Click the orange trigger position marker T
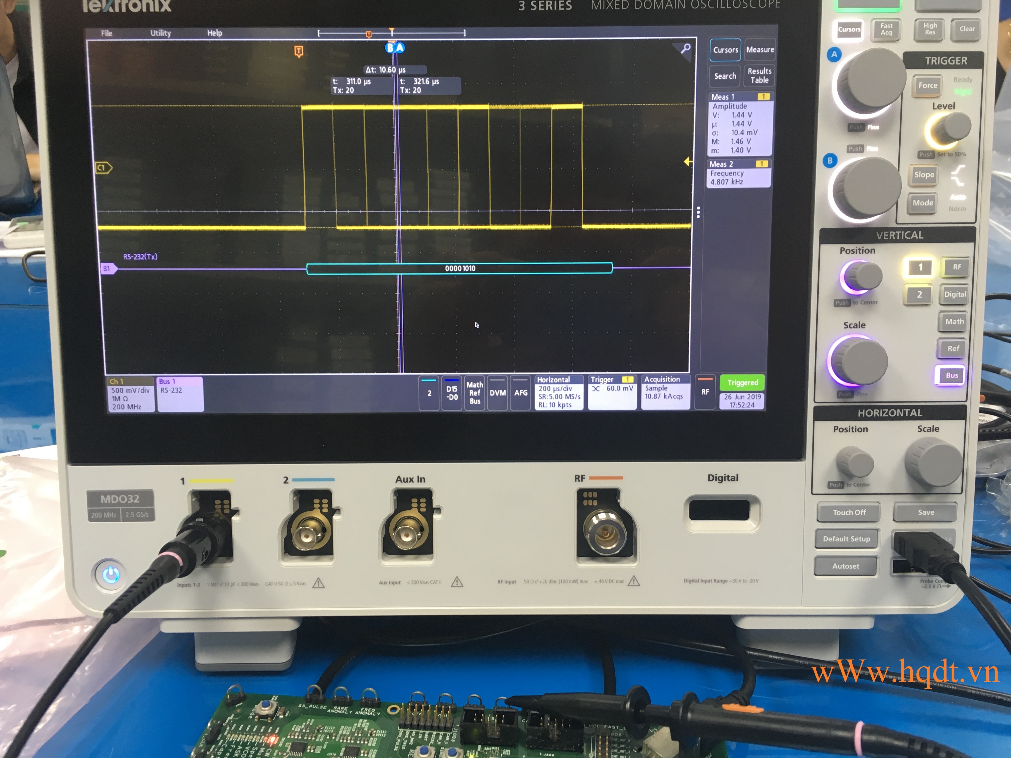The height and width of the screenshot is (758, 1011). tap(298, 51)
